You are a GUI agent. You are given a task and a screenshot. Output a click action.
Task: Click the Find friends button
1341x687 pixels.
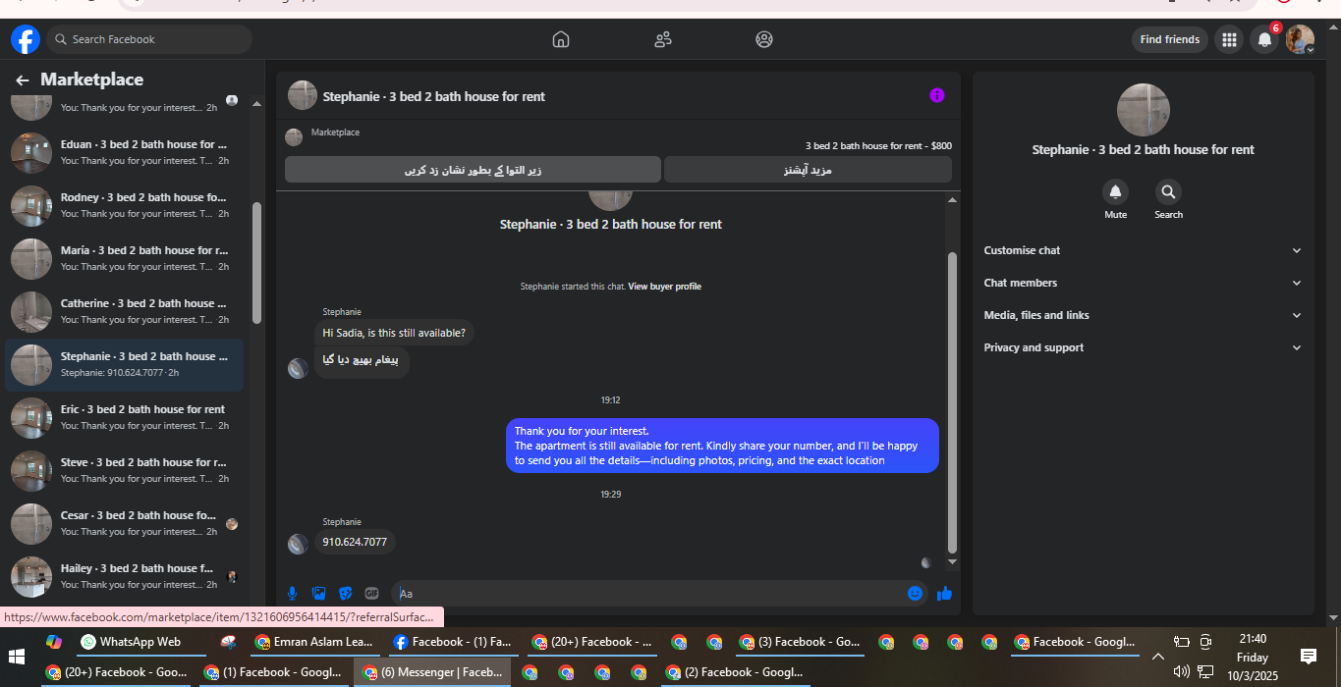[1169, 39]
